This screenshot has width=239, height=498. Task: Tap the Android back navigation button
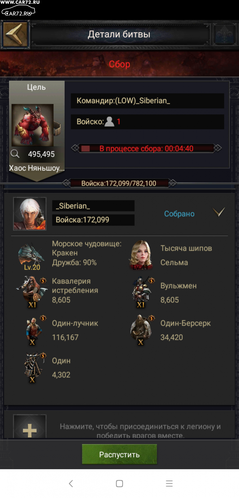pyautogui.click(x=71, y=483)
